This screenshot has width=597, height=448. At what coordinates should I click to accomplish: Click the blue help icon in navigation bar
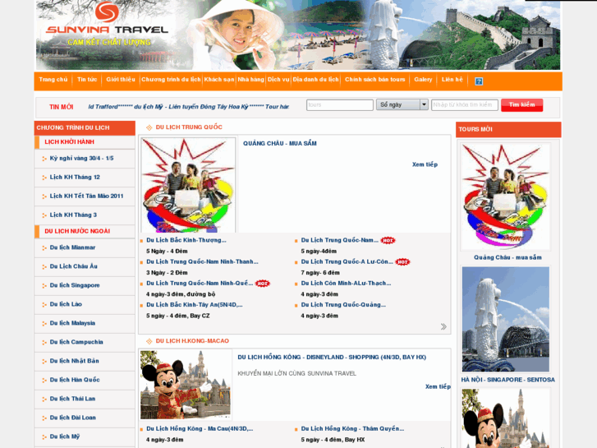pyautogui.click(x=479, y=81)
